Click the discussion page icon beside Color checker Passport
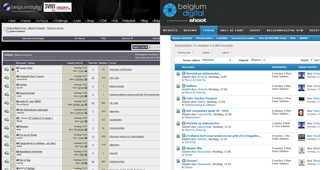The width and height of the screenshot is (320, 170). 178,98
